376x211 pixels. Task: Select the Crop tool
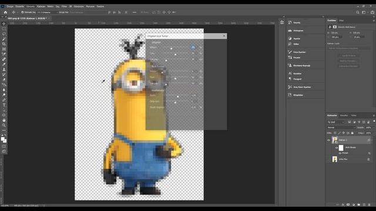click(4, 44)
